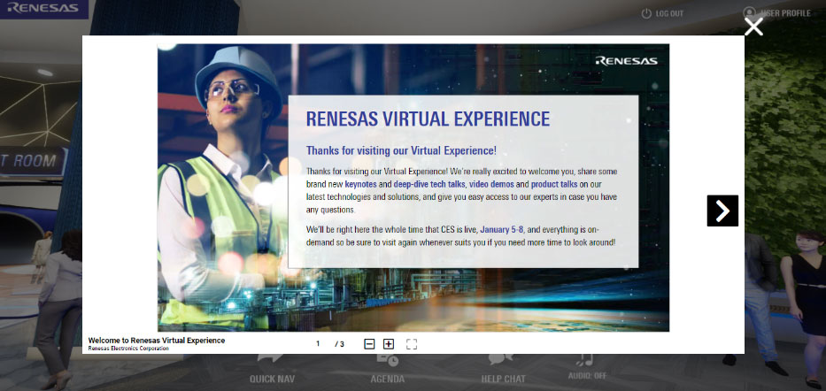
Task: Click the power icon beside Log Out
Action: pos(646,13)
